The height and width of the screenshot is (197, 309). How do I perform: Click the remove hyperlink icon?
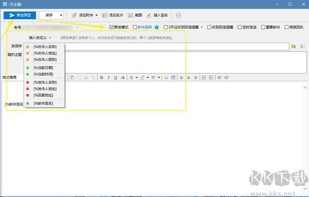(x=227, y=78)
